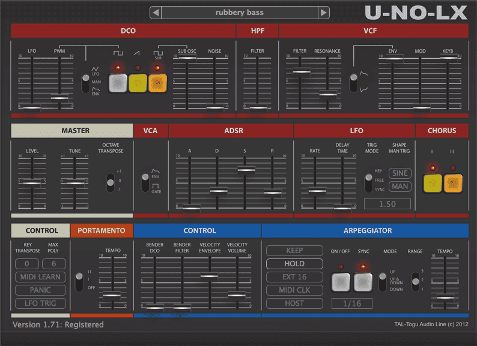Adjust the ADSR decay slider

[x=219, y=191]
